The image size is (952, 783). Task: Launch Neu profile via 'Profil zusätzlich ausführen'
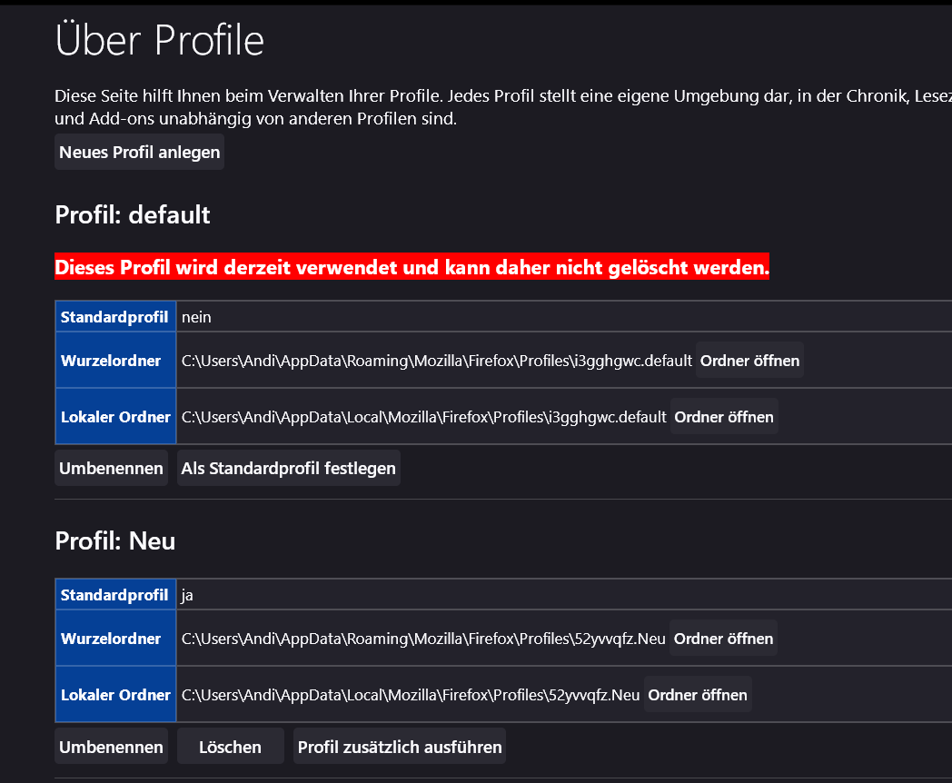(400, 747)
